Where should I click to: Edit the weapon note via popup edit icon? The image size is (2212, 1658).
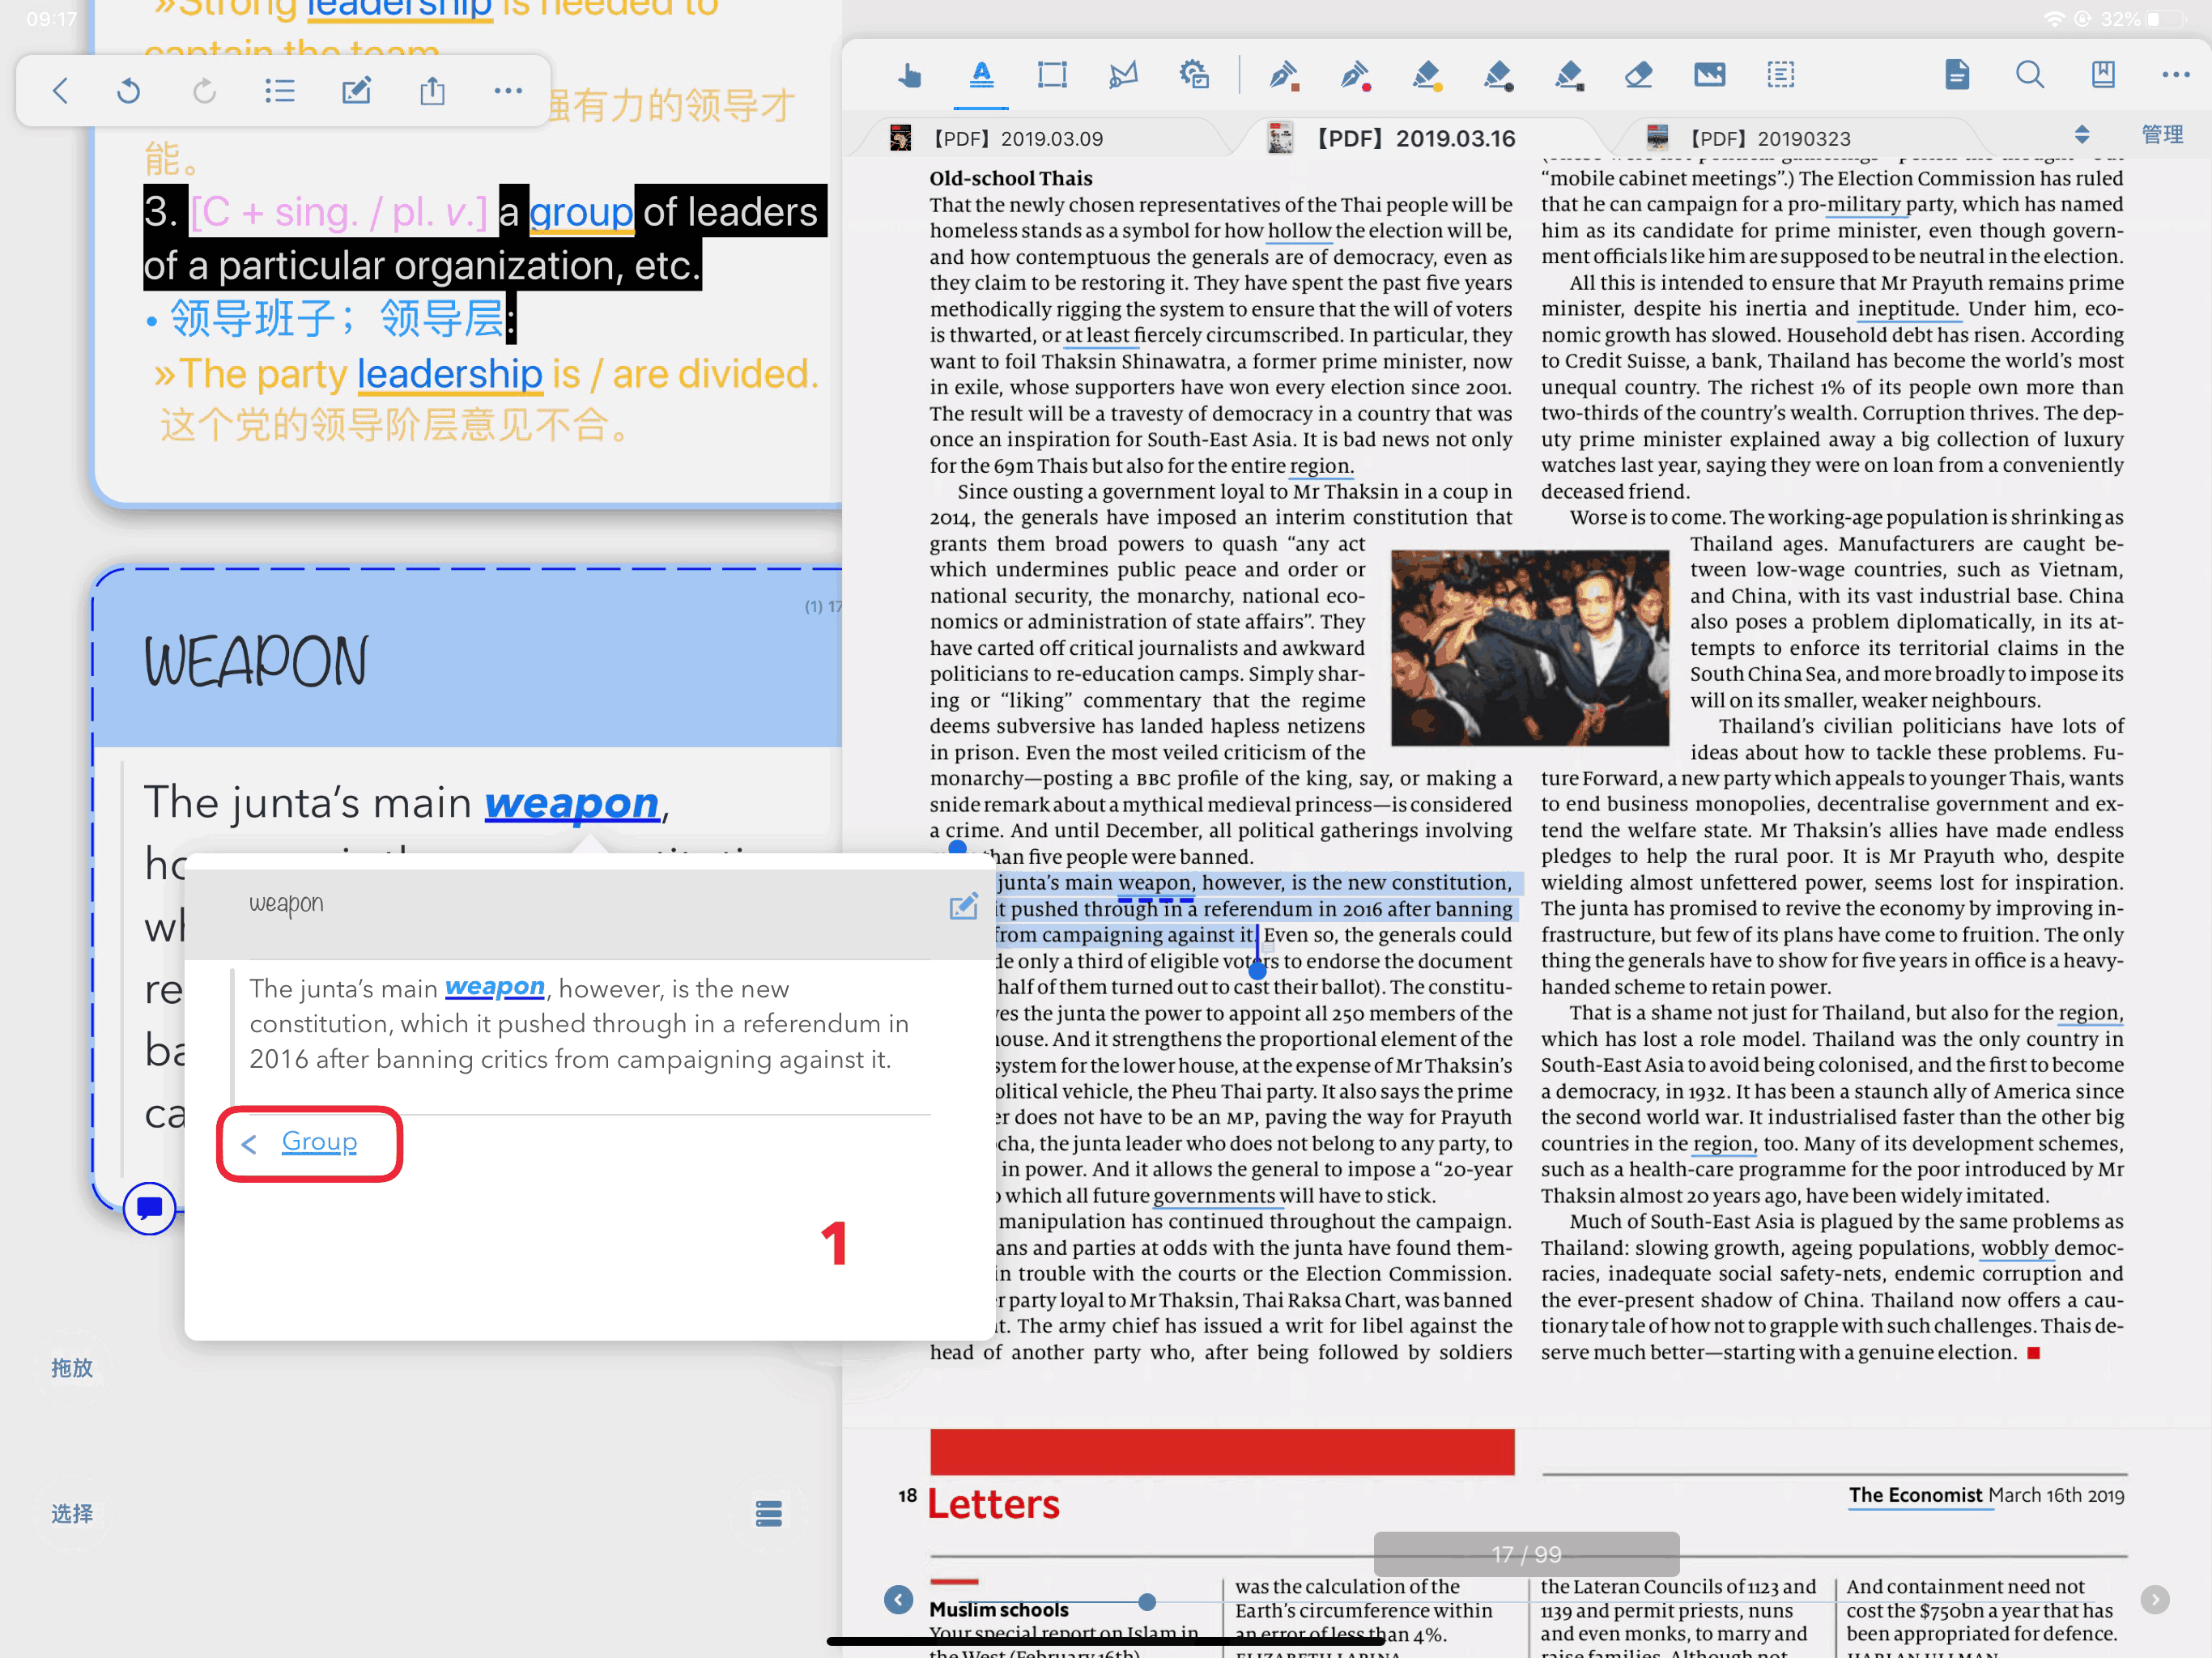pyautogui.click(x=963, y=906)
